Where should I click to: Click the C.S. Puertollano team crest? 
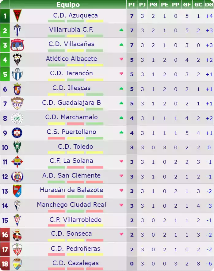point(17,133)
